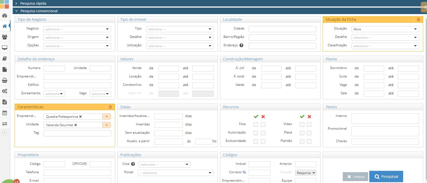Viewport: 427px width, 183px height.
Task: Collapse the Pesquisa convencional section
Action: coord(39,11)
